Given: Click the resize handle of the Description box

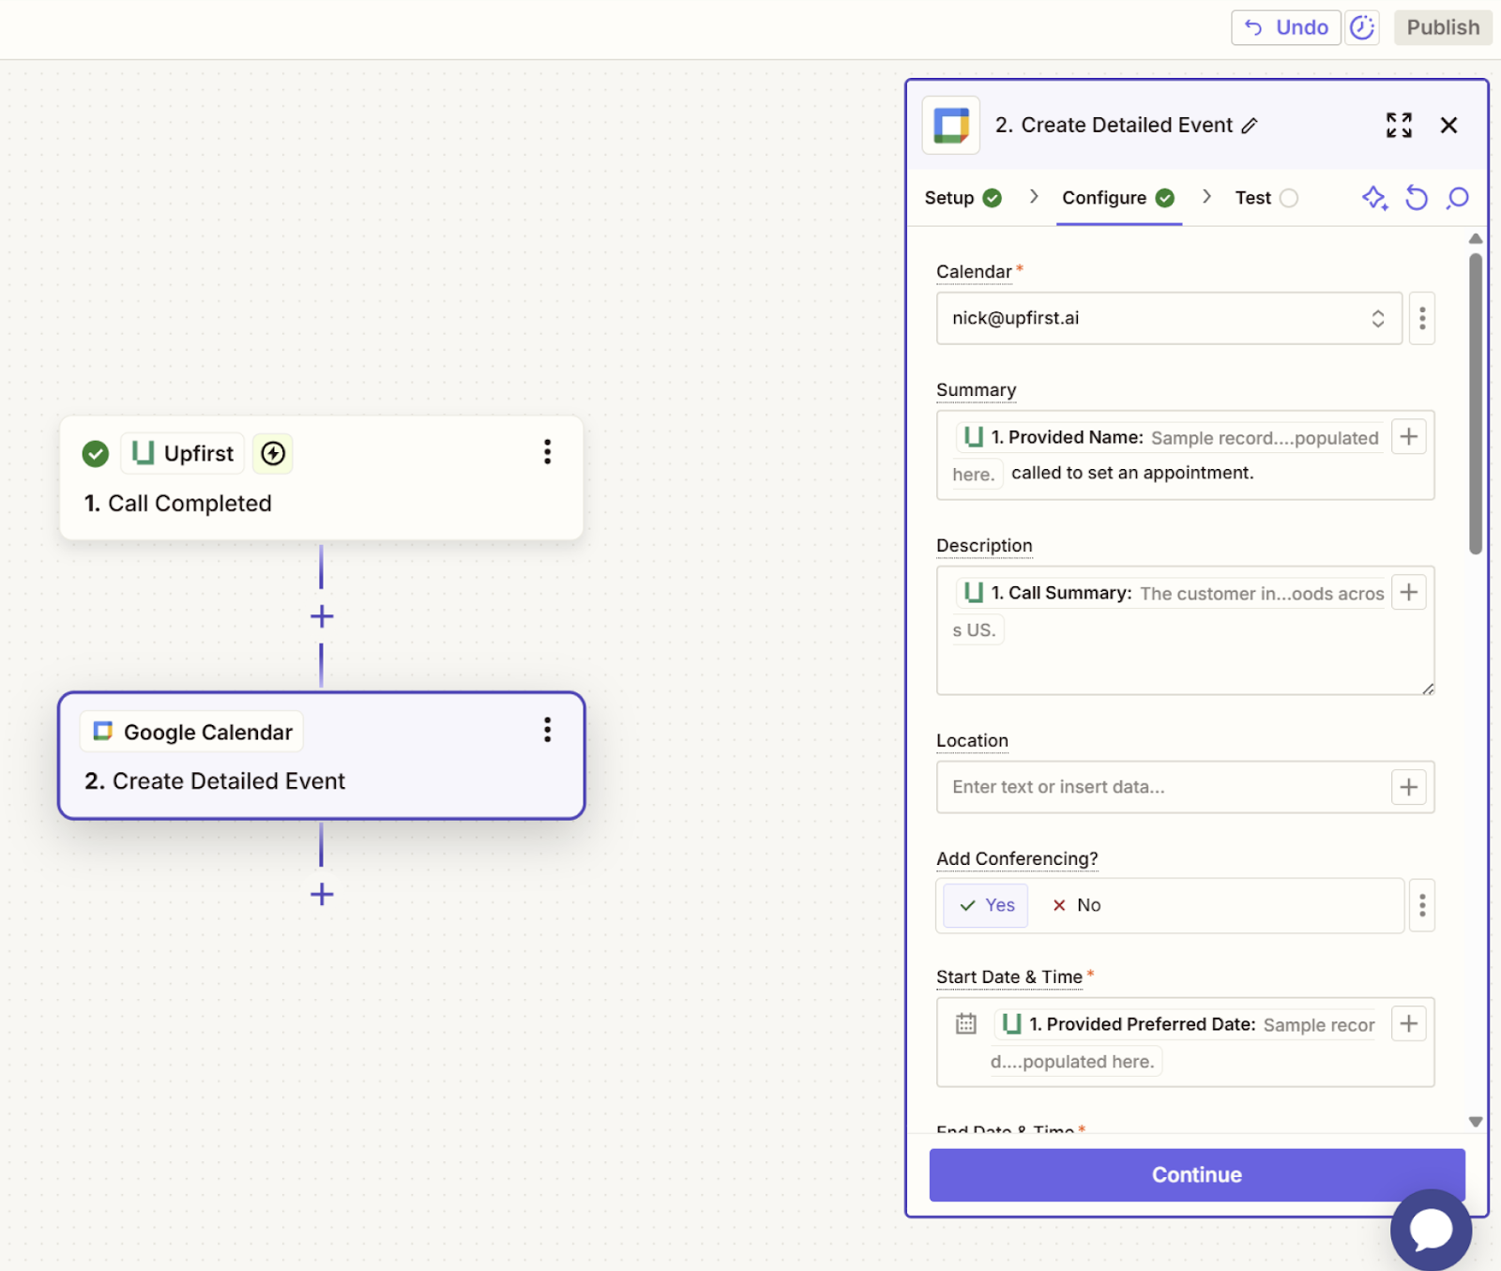Looking at the screenshot, I should coord(1428,688).
